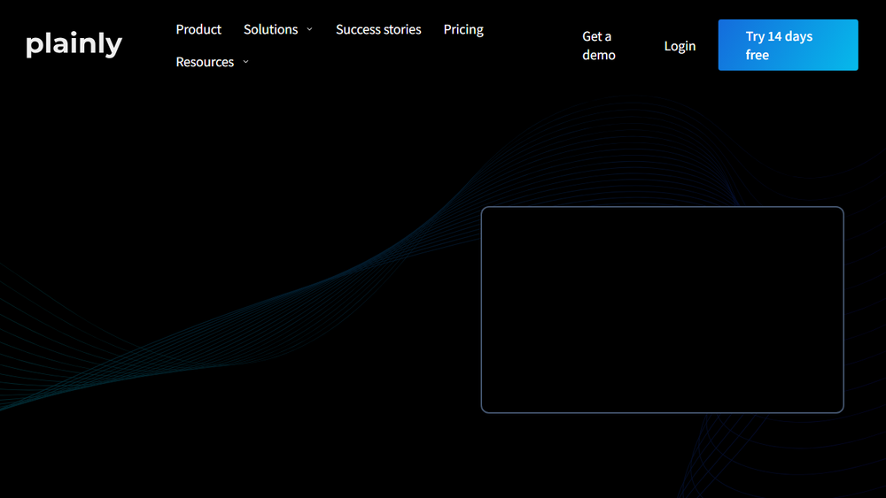Click the outlined video preview box
The image size is (886, 498).
(662, 310)
